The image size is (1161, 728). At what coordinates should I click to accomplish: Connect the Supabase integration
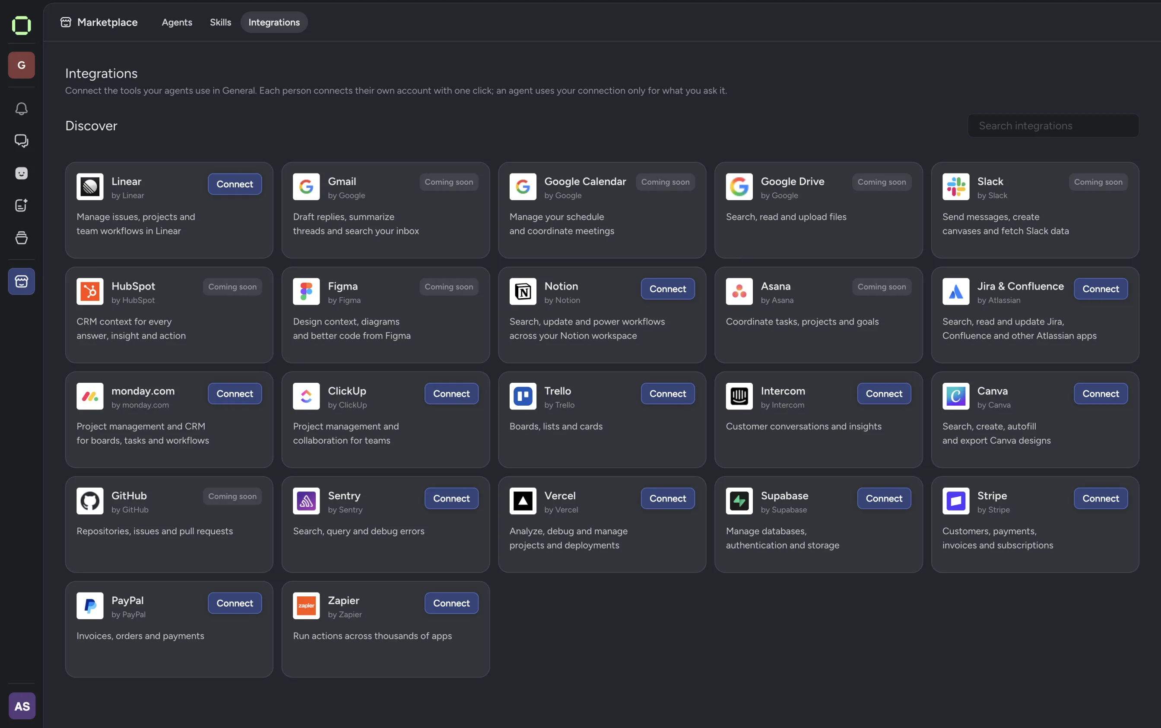pos(884,498)
